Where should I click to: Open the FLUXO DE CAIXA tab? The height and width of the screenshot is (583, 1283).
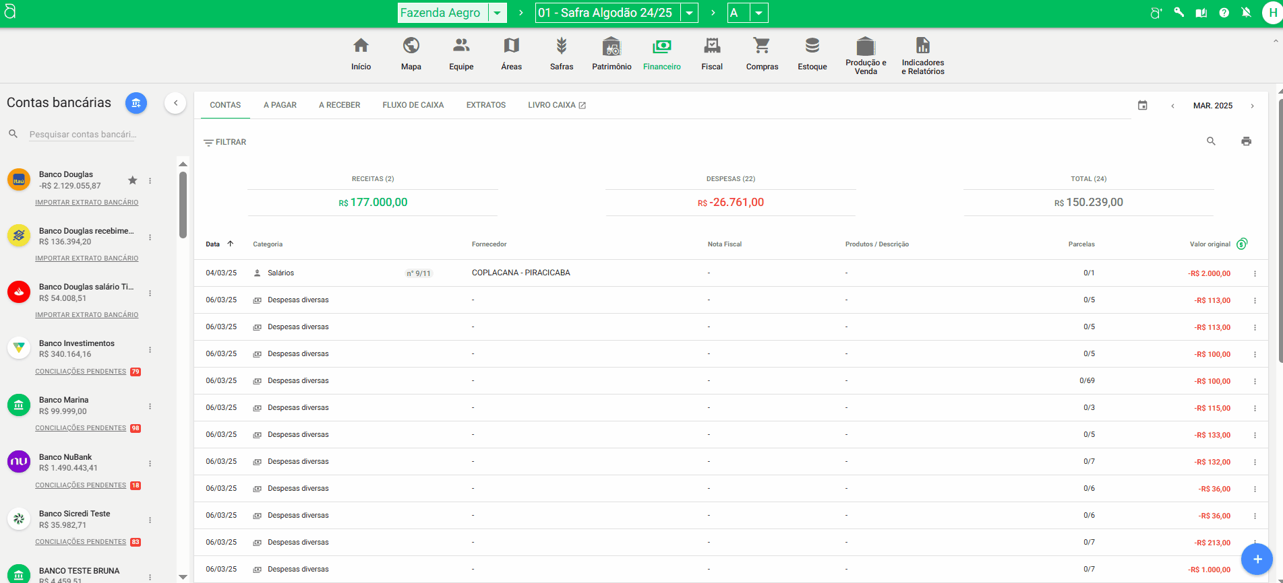[x=413, y=105]
